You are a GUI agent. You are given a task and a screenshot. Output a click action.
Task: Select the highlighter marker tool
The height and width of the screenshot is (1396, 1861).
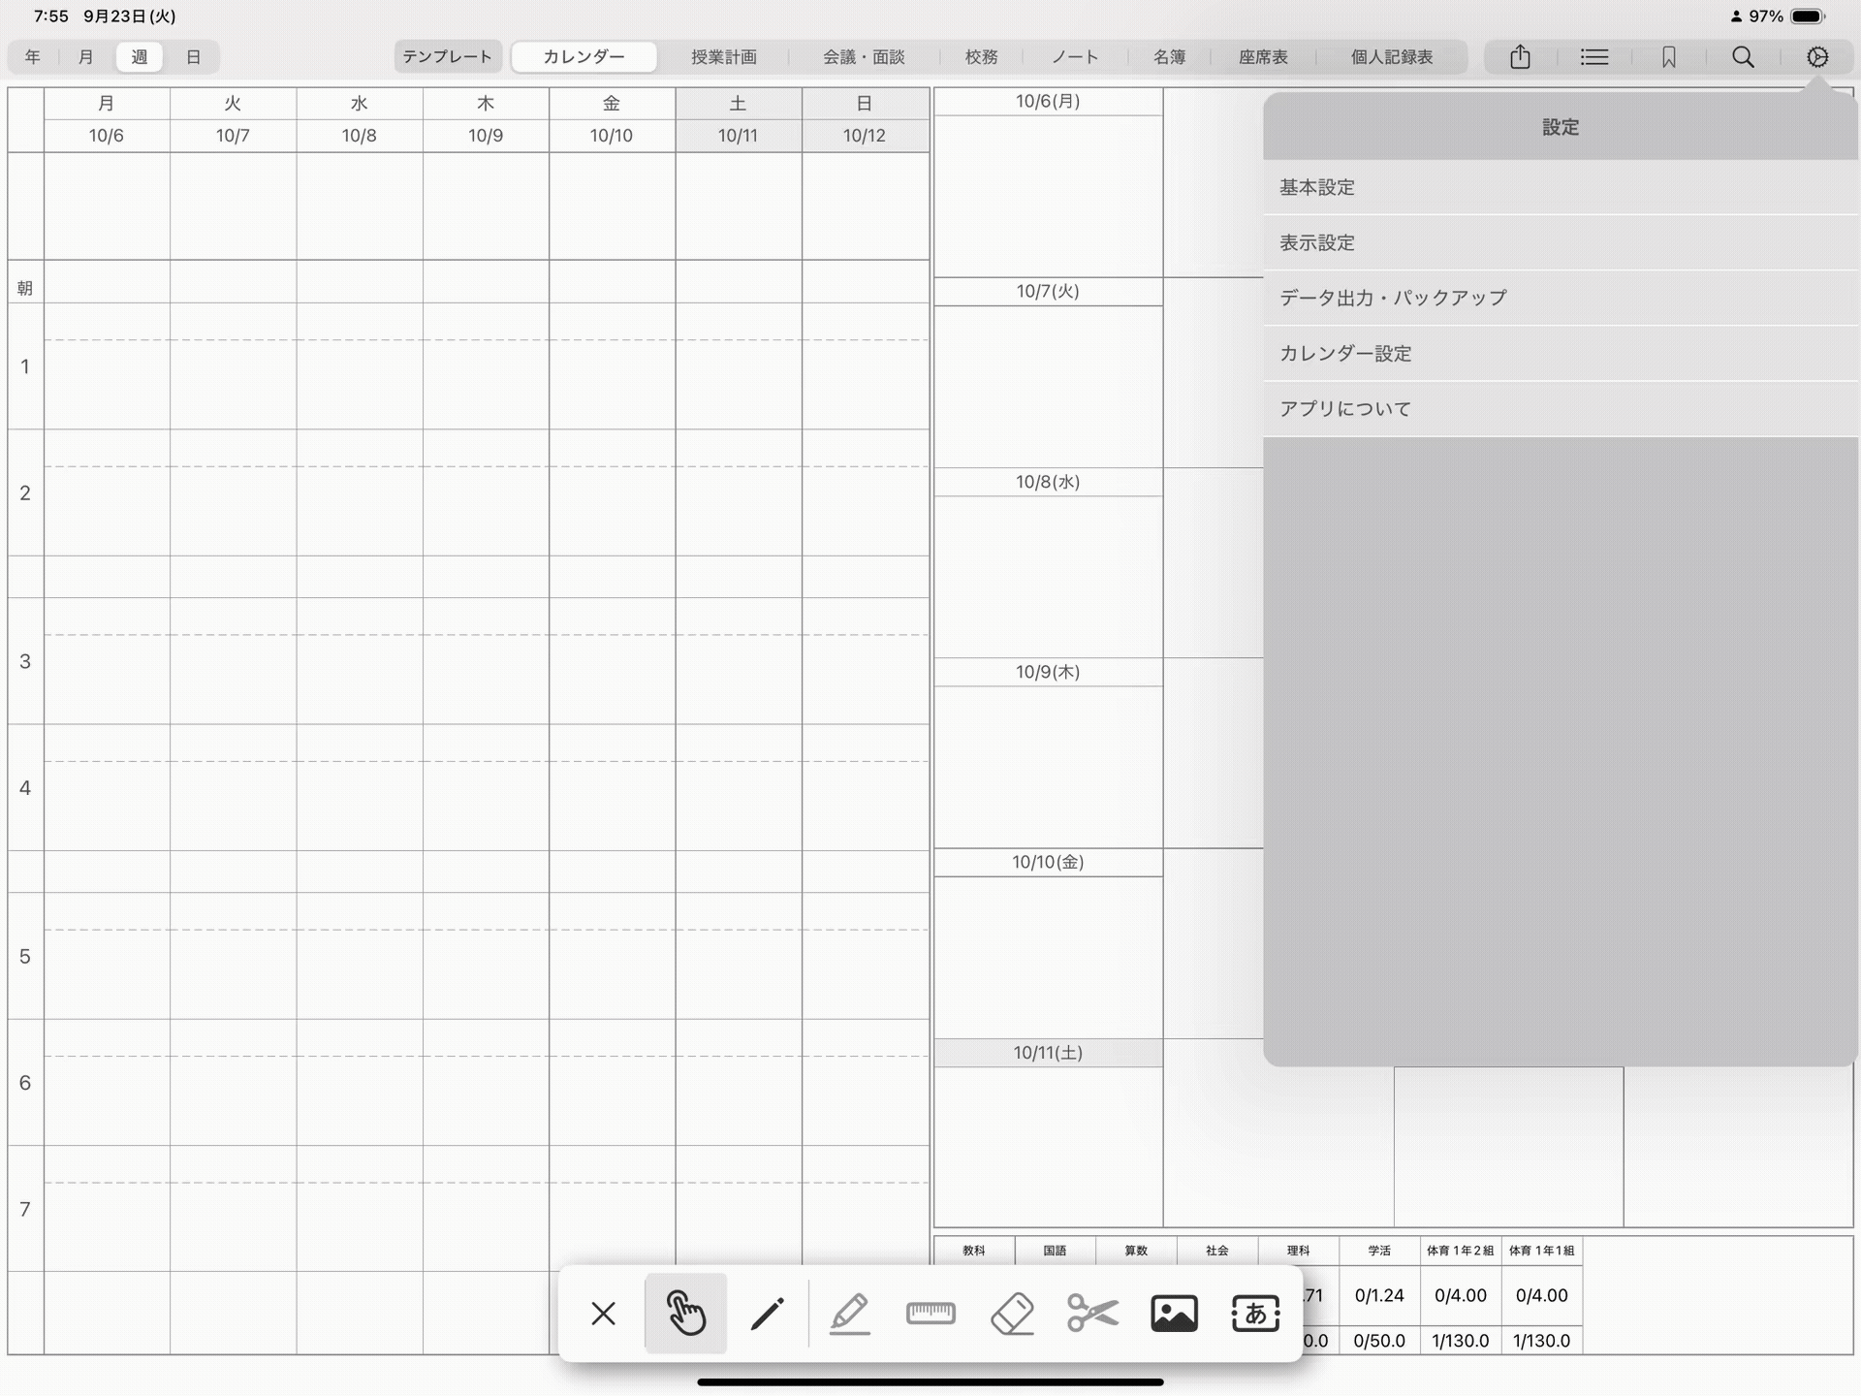849,1315
